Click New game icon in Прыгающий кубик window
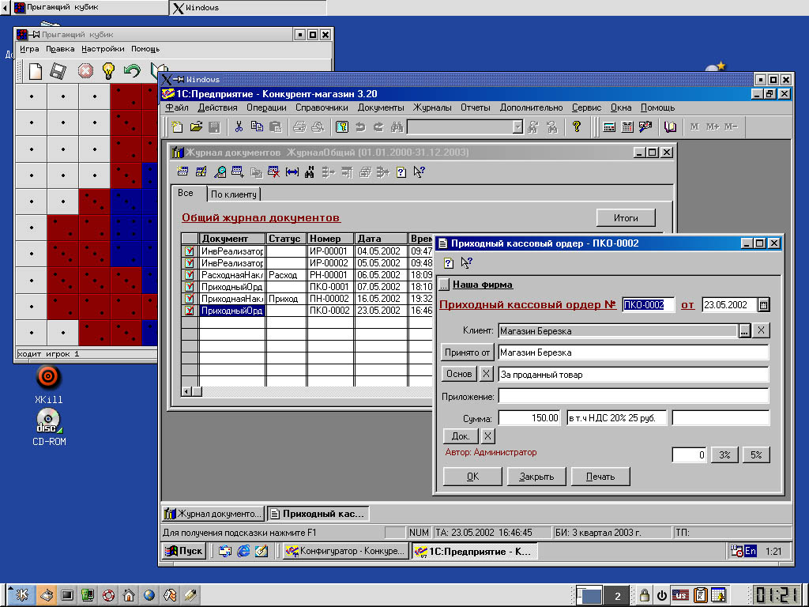This screenshot has width=809, height=607. pos(35,70)
